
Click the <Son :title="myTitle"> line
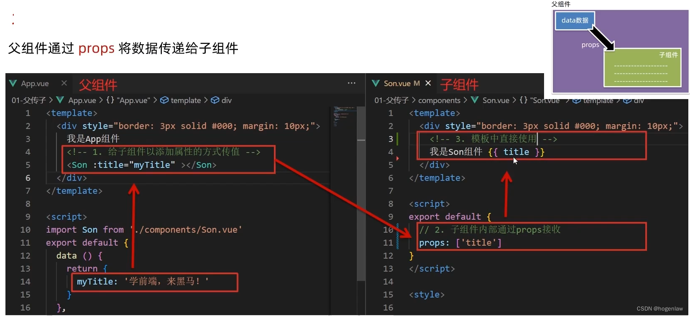click(x=142, y=165)
